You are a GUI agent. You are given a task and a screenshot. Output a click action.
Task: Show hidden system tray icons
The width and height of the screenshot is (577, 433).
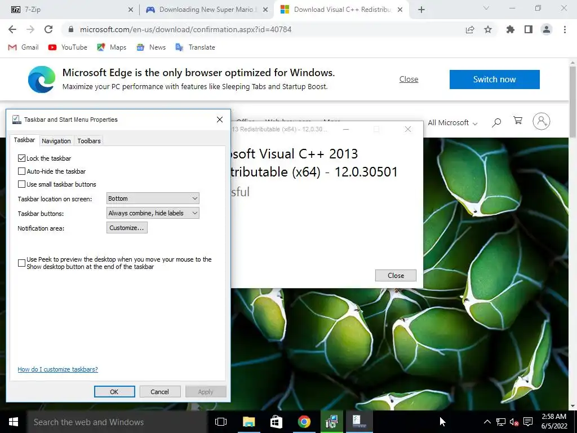487,422
